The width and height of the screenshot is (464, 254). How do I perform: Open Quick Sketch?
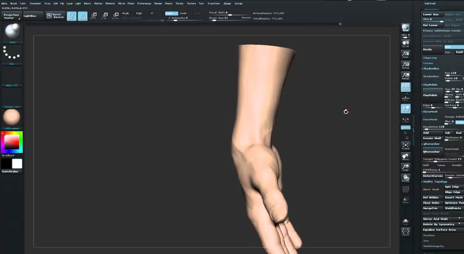click(55, 16)
